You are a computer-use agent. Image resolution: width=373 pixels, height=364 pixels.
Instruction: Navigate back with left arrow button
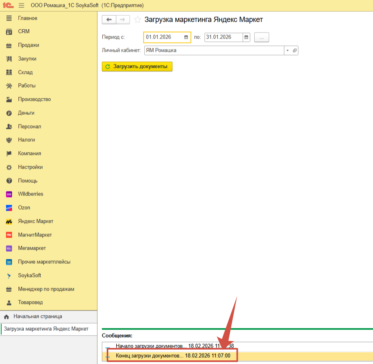pyautogui.click(x=109, y=20)
